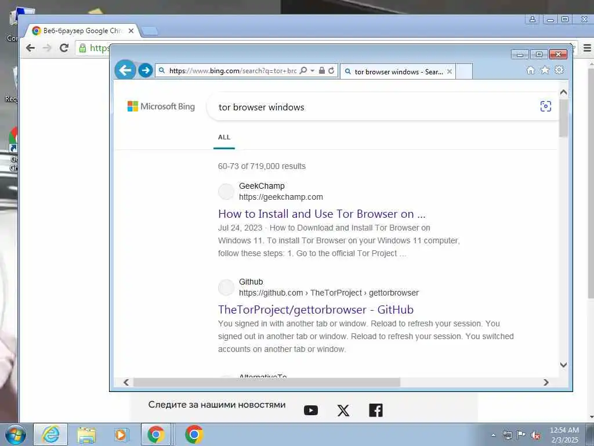
Task: Open the Chrome hamburger menu
Action: pyautogui.click(x=587, y=48)
